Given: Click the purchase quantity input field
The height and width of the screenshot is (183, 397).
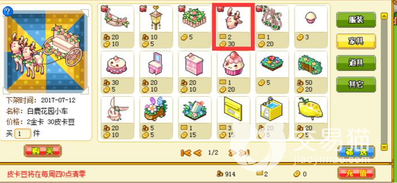Looking at the screenshot, I should coord(22,134).
